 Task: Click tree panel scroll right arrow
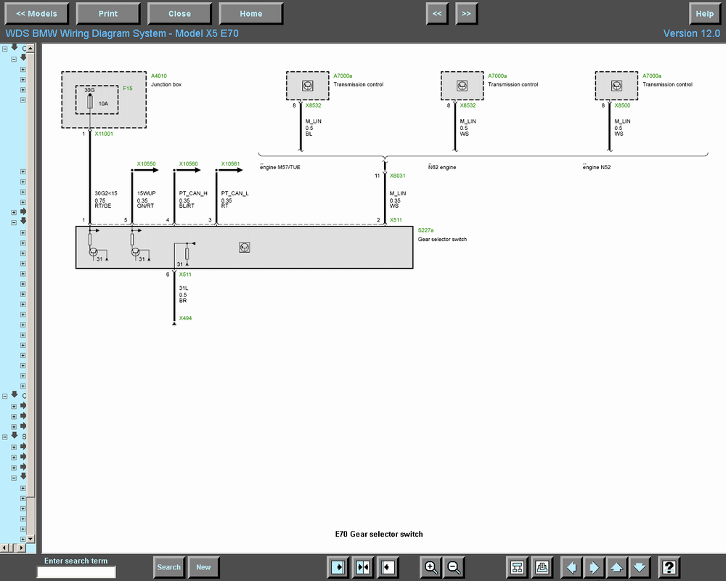pos(21,548)
